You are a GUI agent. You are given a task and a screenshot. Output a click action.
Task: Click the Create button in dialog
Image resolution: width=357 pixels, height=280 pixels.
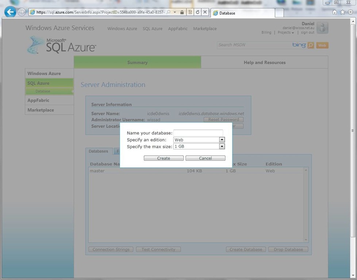click(x=164, y=158)
